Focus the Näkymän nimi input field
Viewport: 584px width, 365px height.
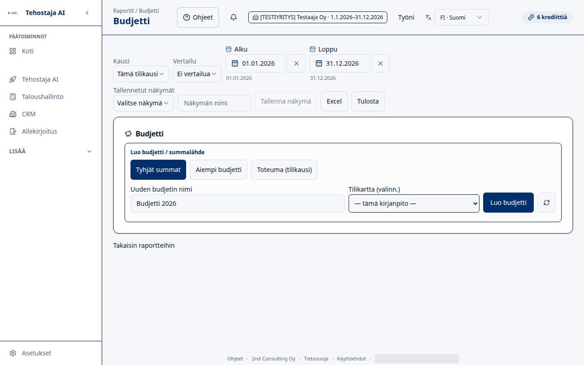pos(214,103)
